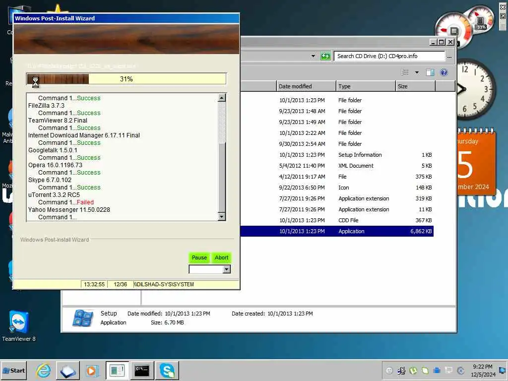Abort the post-install wizard
Viewport: 508px width, 381px height.
pyautogui.click(x=221, y=257)
